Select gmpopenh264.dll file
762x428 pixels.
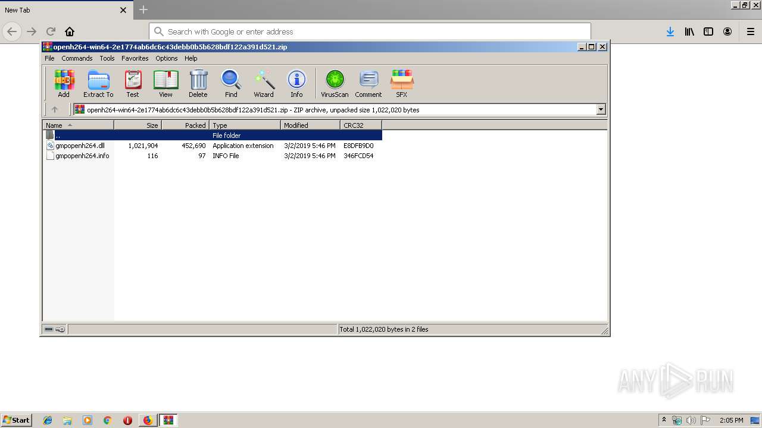(80, 146)
